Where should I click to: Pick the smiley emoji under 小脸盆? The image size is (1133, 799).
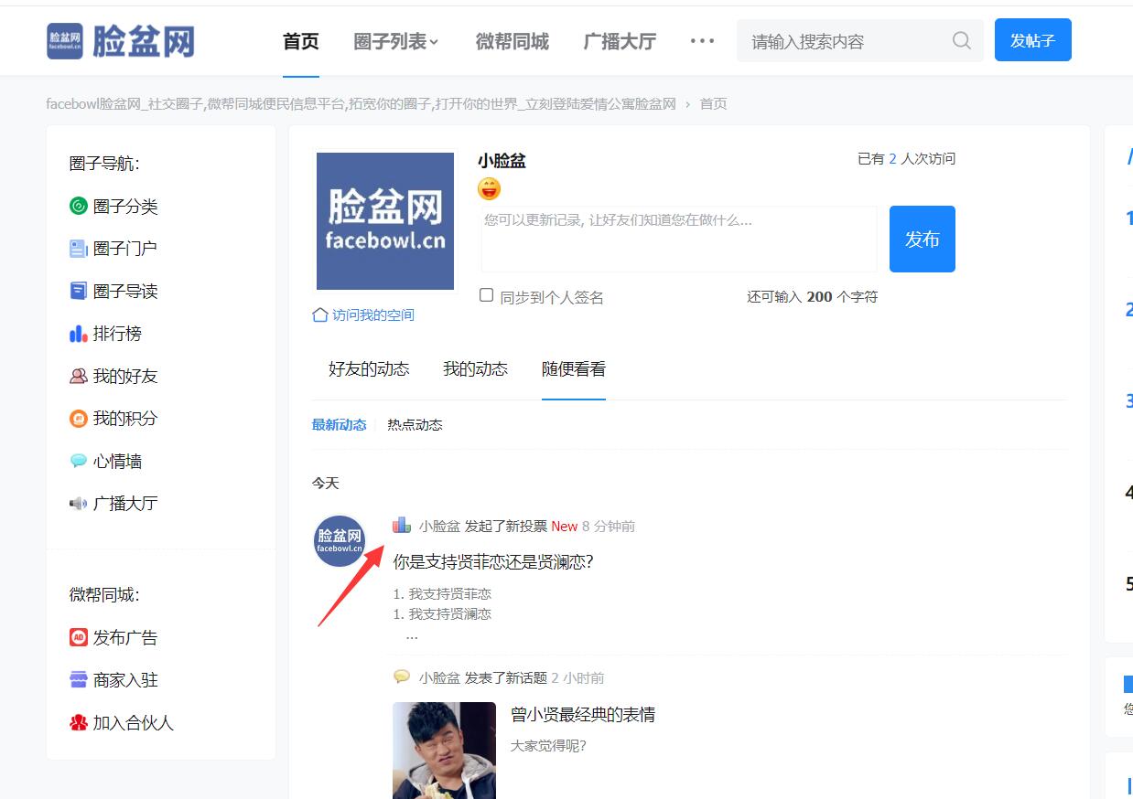(x=490, y=189)
